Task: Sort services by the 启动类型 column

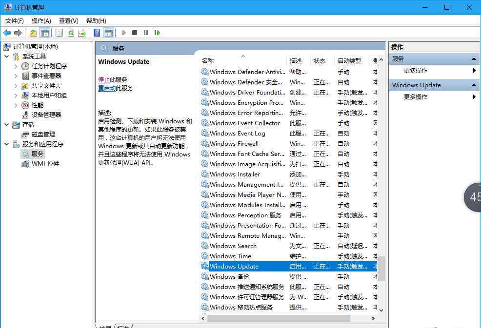Action: [352, 61]
